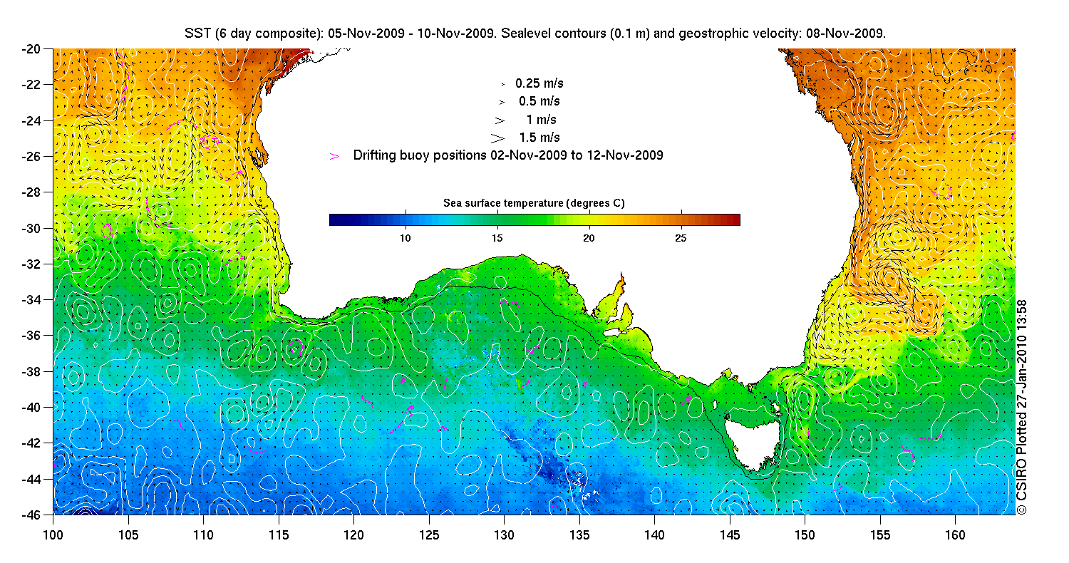
Task: Click the color bar tick label 25
Action: point(681,237)
